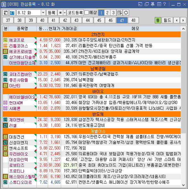Click the purple 증 badge next to 샤페론

(5, 108)
